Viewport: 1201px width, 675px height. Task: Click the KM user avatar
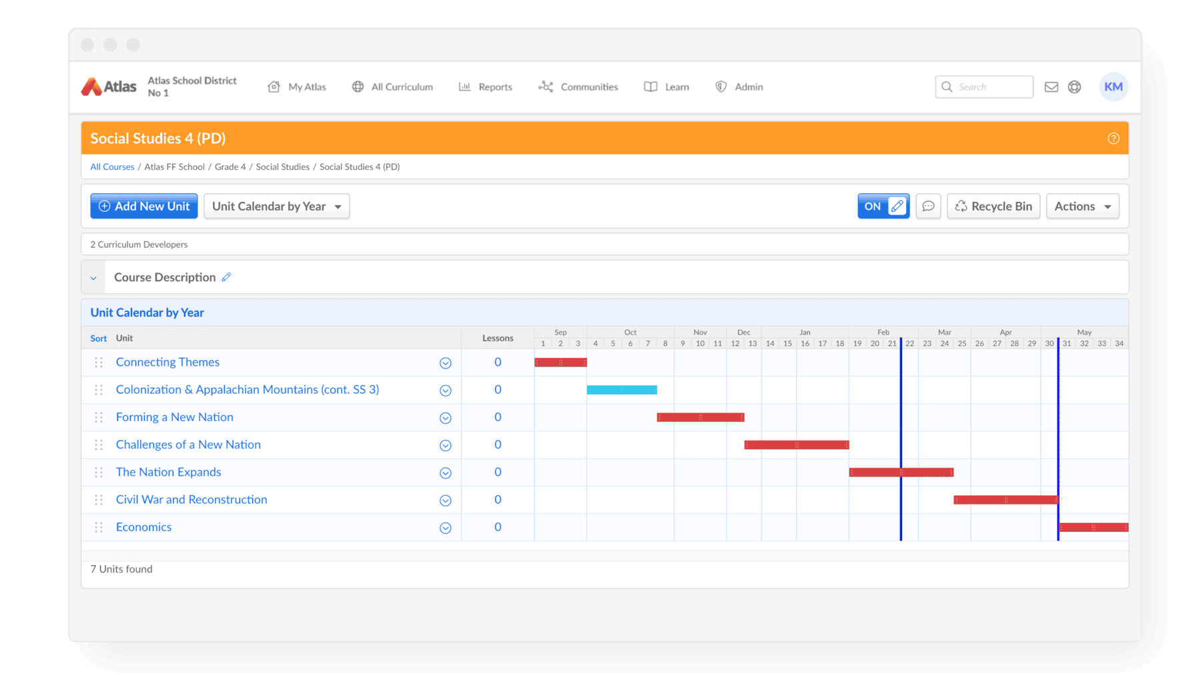pyautogui.click(x=1113, y=87)
